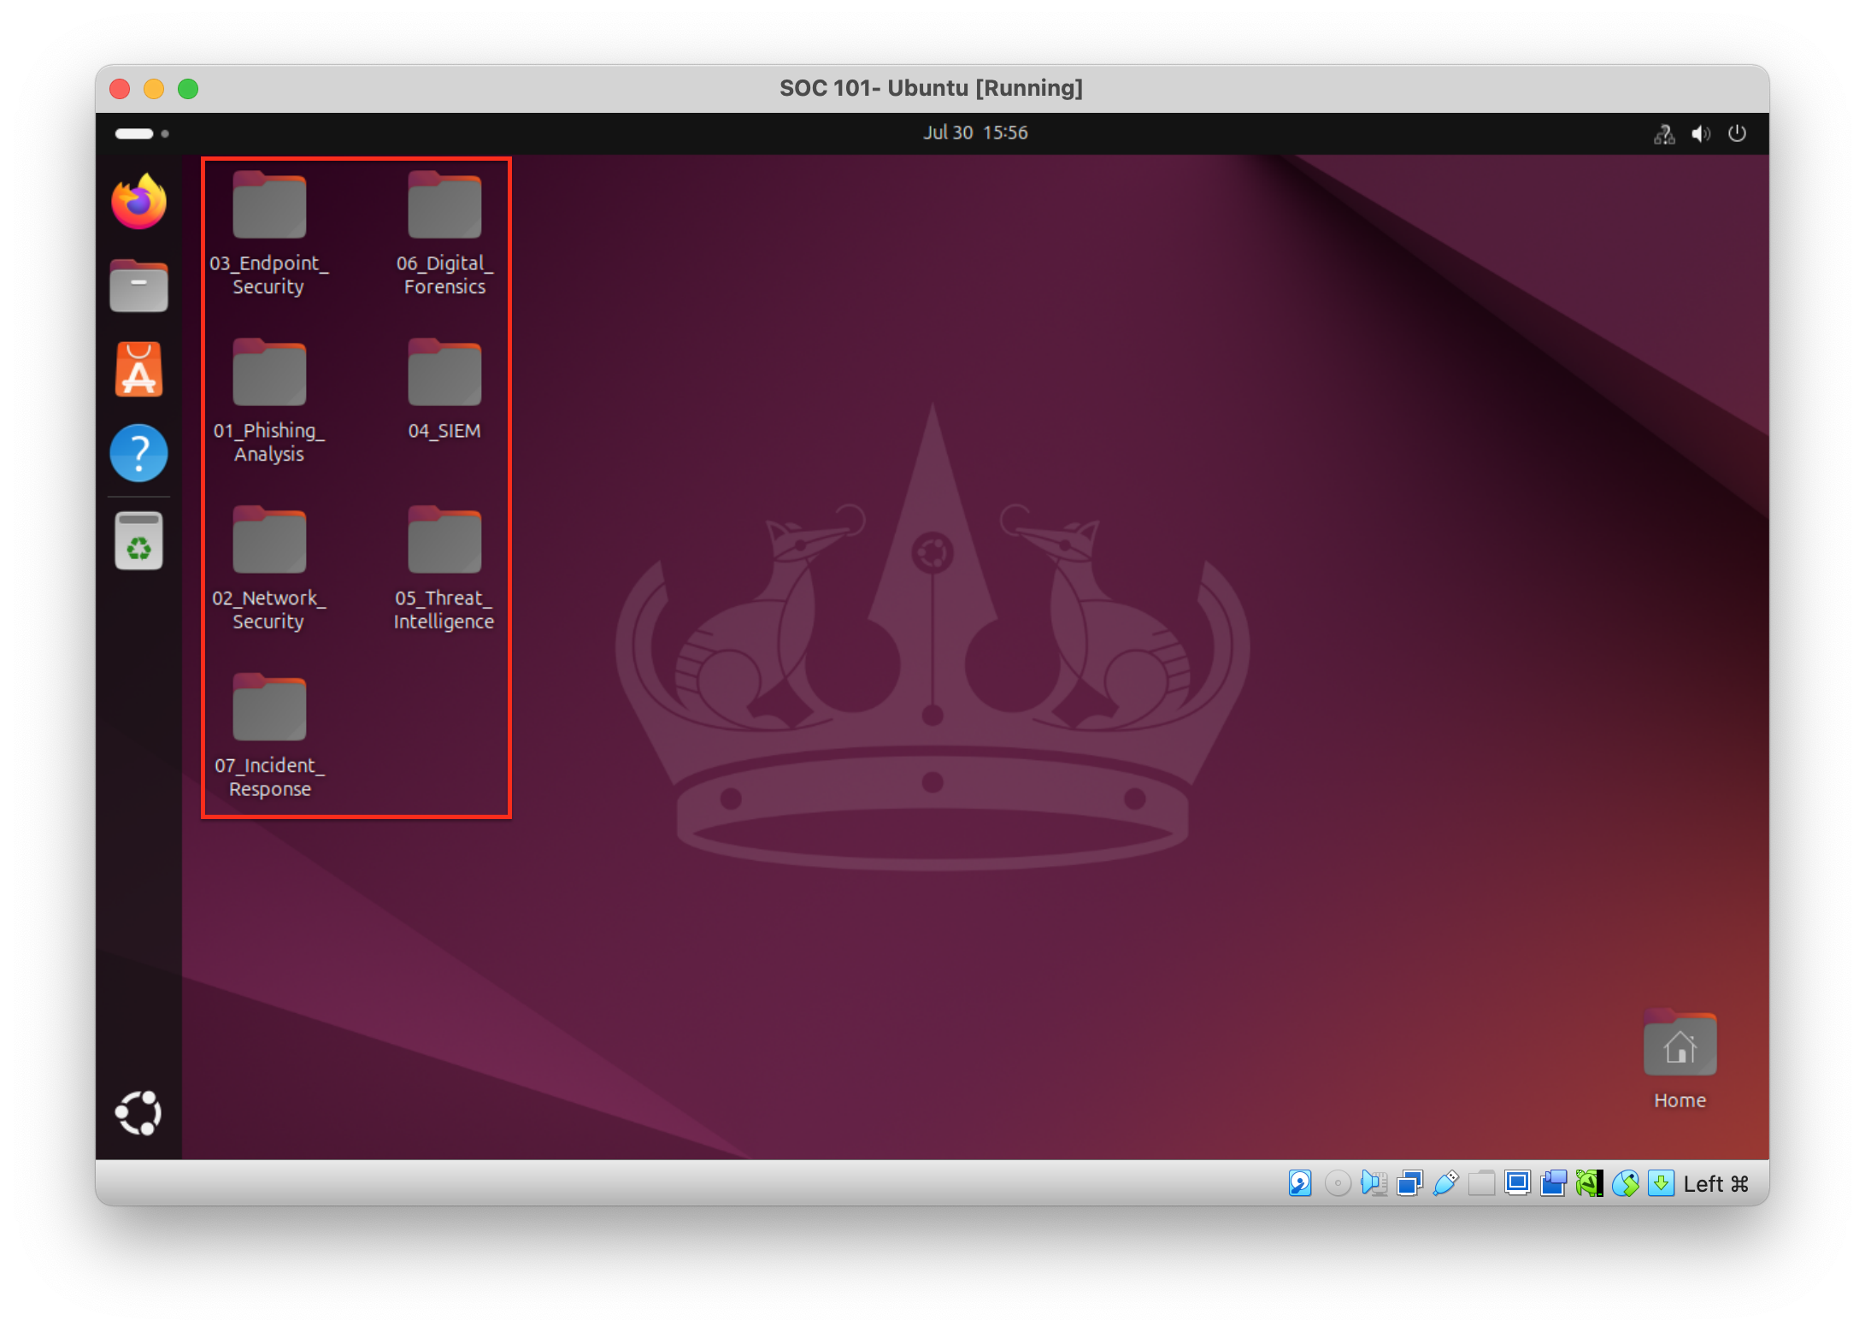Viewport: 1865px width, 1332px height.
Task: Click the VirtualBox display settings icon
Action: click(1517, 1183)
